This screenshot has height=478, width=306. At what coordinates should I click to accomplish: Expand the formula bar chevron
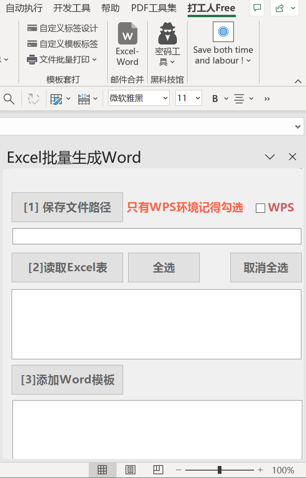coord(298,127)
